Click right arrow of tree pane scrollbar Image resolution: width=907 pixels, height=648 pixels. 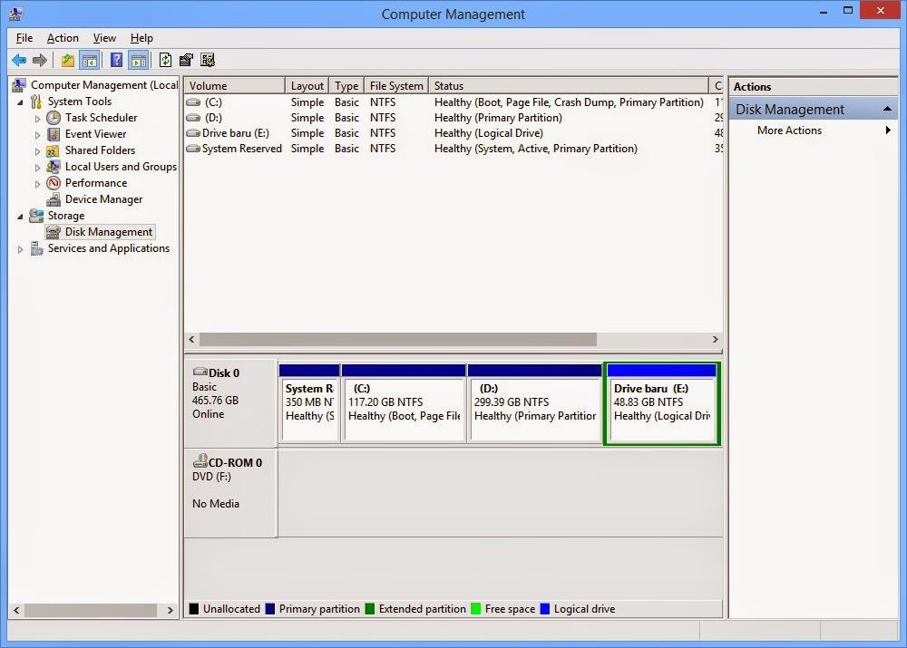coord(171,610)
